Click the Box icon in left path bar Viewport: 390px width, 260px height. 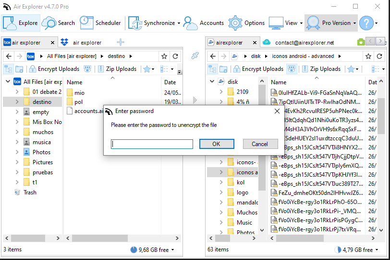pyautogui.click(x=31, y=57)
